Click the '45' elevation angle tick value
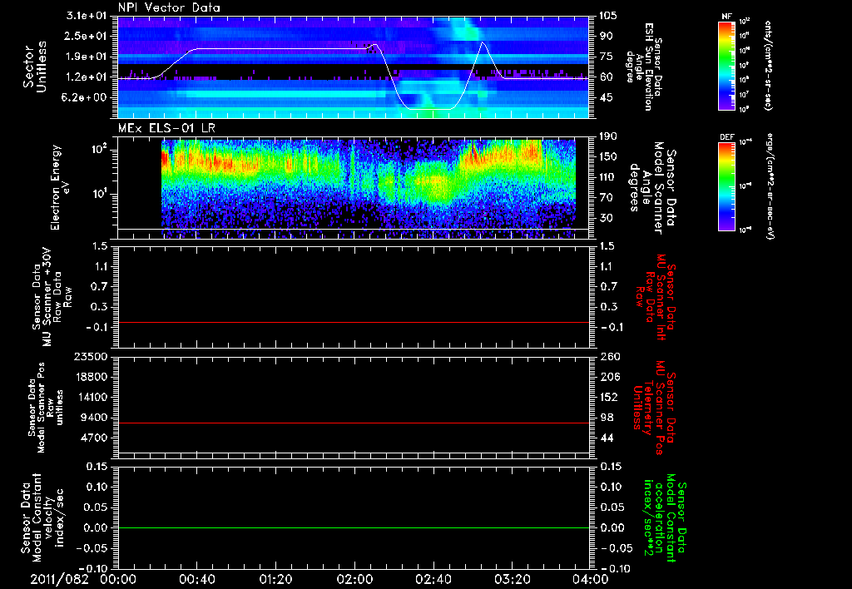Image resolution: width=852 pixels, height=589 pixels. 606,97
